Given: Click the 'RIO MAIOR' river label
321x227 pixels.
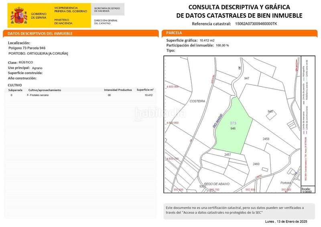Looking at the screenshot, I should tap(217, 121).
